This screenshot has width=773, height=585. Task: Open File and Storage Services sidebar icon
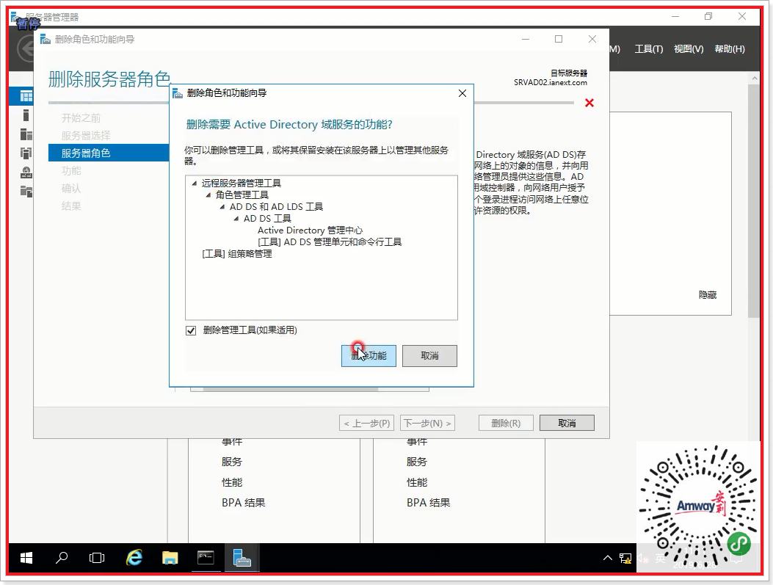pos(26,192)
